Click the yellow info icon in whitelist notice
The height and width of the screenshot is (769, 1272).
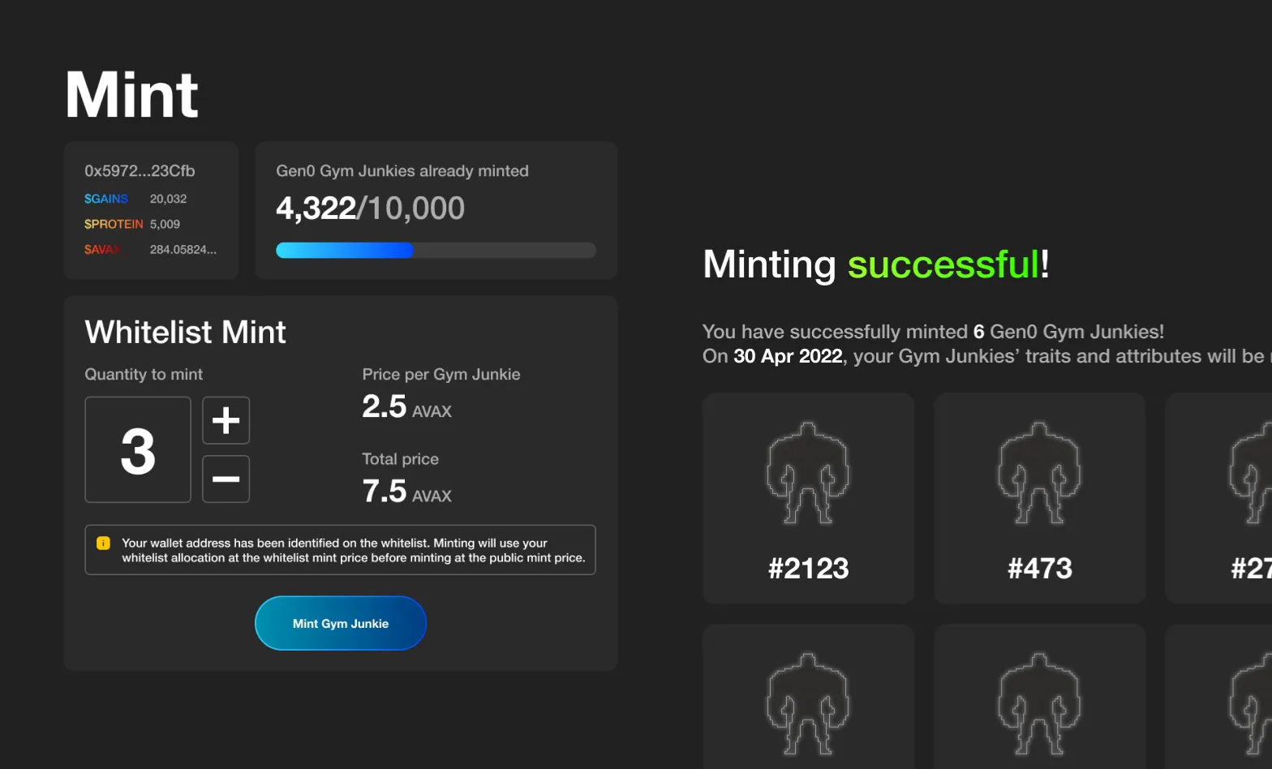pyautogui.click(x=103, y=543)
